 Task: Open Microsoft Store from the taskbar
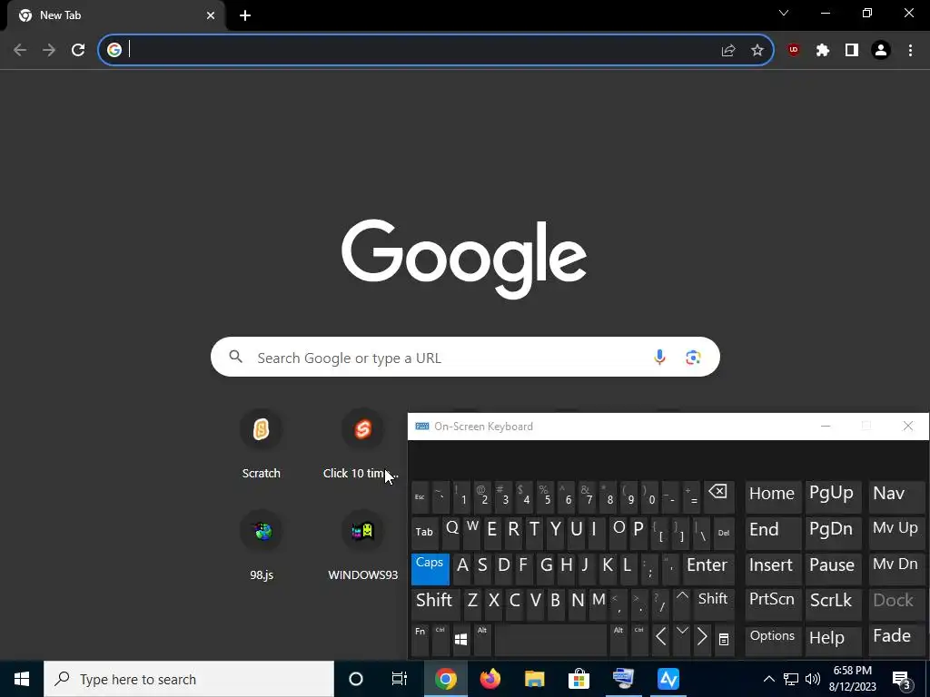pyautogui.click(x=579, y=679)
